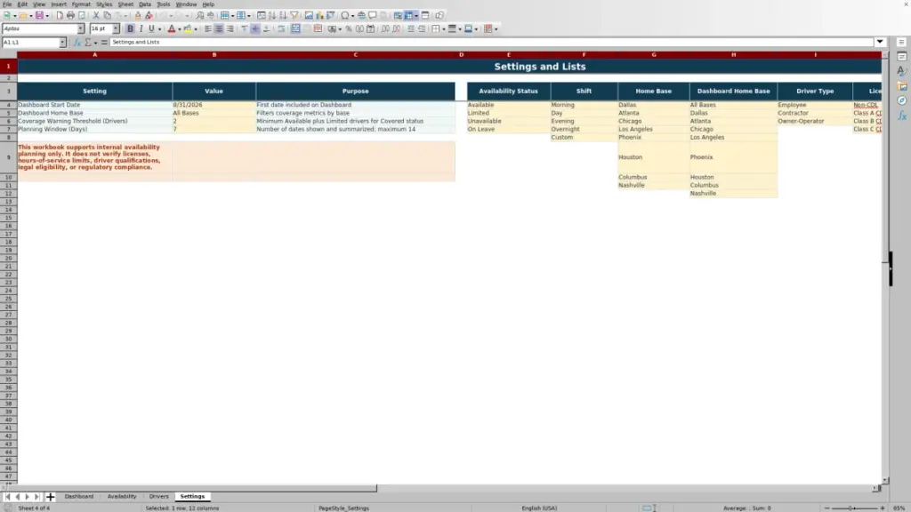
Task: Format the cell as percent
Action: (x=349, y=29)
